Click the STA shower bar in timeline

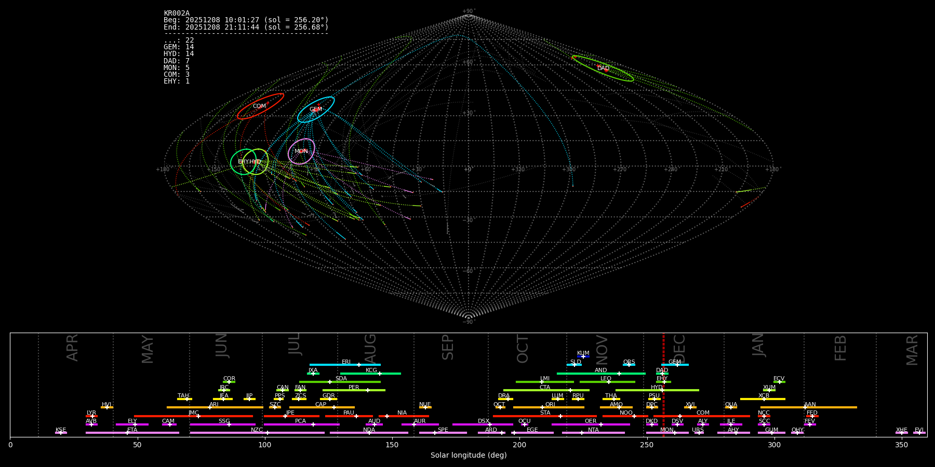[544, 416]
